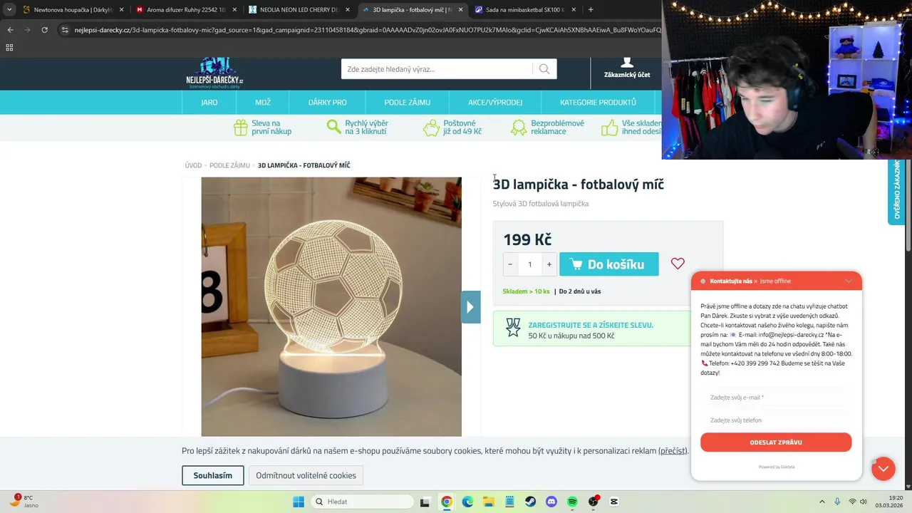Add to favorites with heart icon

[x=678, y=264]
